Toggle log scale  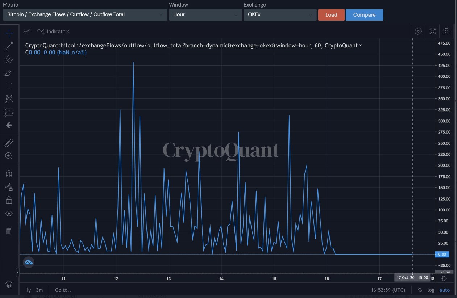point(431,290)
